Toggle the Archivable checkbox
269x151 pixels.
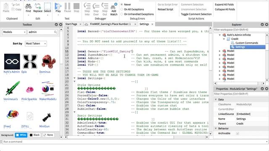[237, 133]
